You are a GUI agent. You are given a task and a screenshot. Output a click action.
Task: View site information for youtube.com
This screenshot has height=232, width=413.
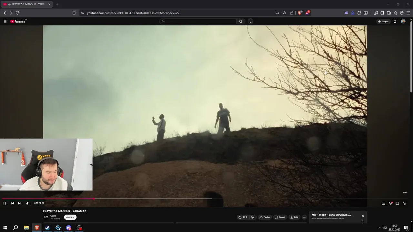pos(82,13)
